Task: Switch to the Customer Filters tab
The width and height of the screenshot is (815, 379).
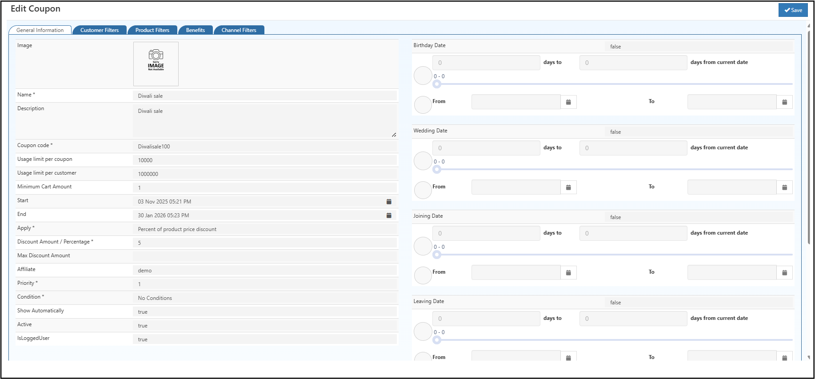Action: (x=100, y=30)
